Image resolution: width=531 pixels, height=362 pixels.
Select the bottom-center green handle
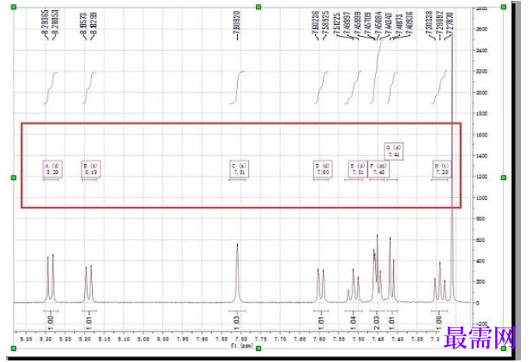pos(259,348)
